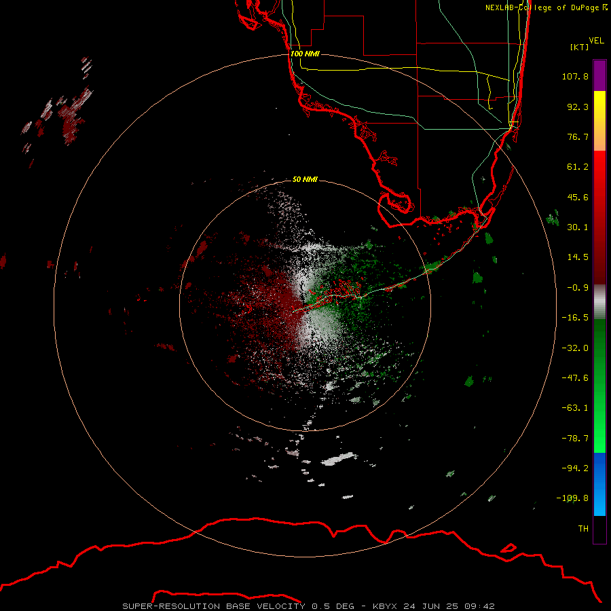Viewport: 611px width, 611px height.
Task: Select the 14.5 velocity scale value
Action: (578, 257)
